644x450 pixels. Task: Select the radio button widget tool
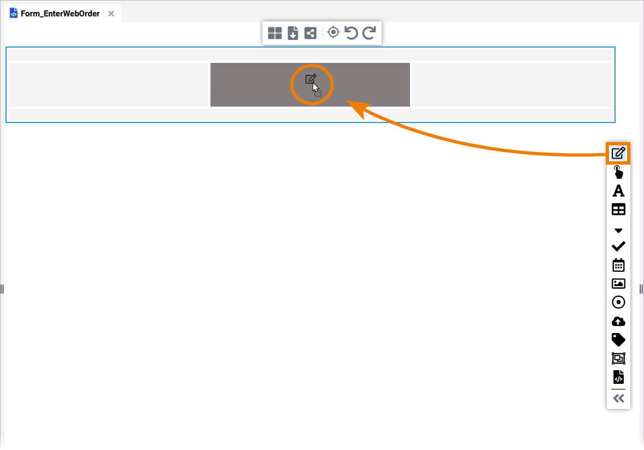(x=618, y=302)
